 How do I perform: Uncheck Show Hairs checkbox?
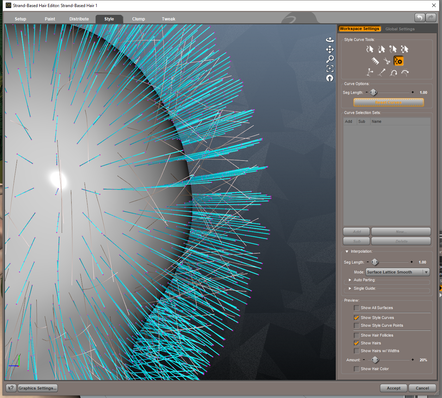point(357,343)
